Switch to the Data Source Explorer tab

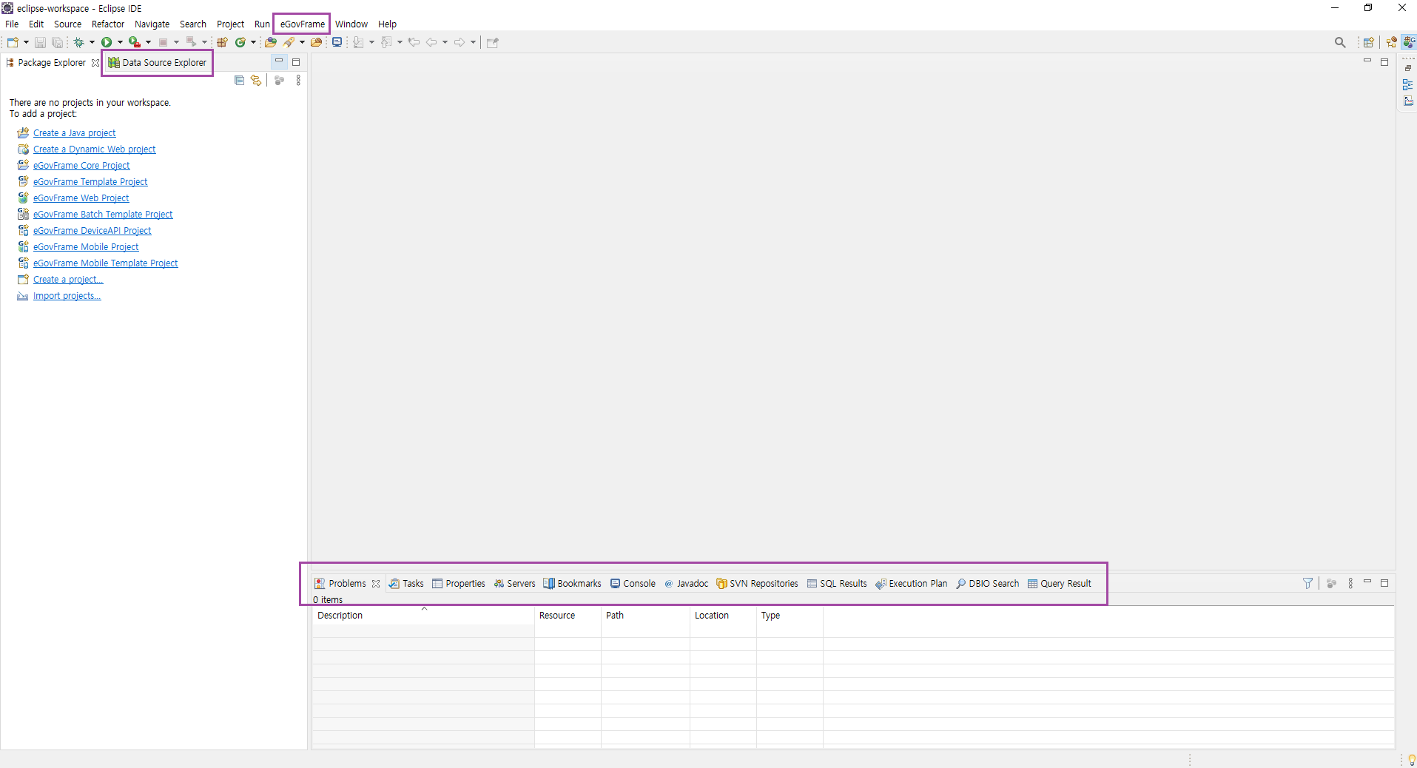(x=157, y=63)
